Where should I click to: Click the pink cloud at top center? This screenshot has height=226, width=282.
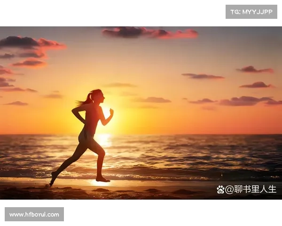tap(149, 33)
